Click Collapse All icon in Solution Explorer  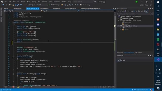coord(136,11)
